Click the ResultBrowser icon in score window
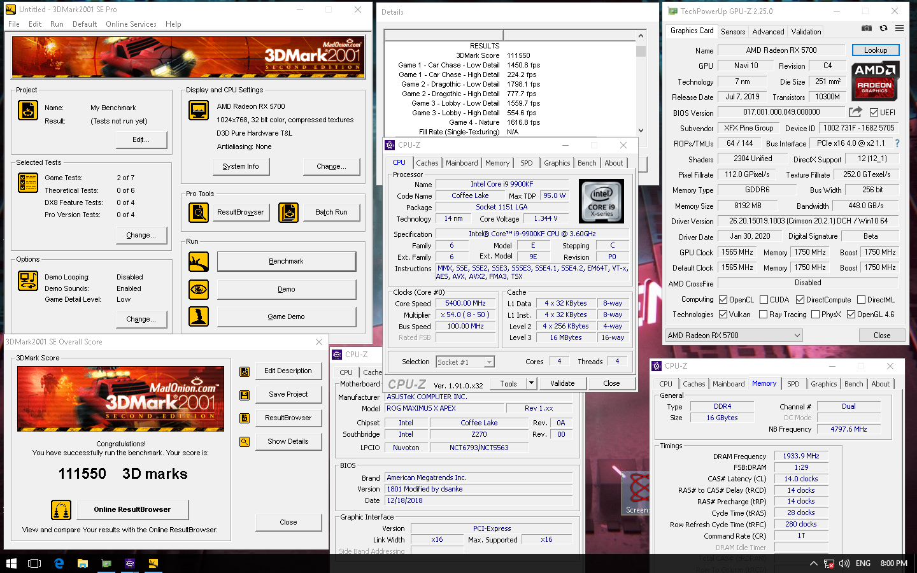The width and height of the screenshot is (917, 573). [x=245, y=418]
